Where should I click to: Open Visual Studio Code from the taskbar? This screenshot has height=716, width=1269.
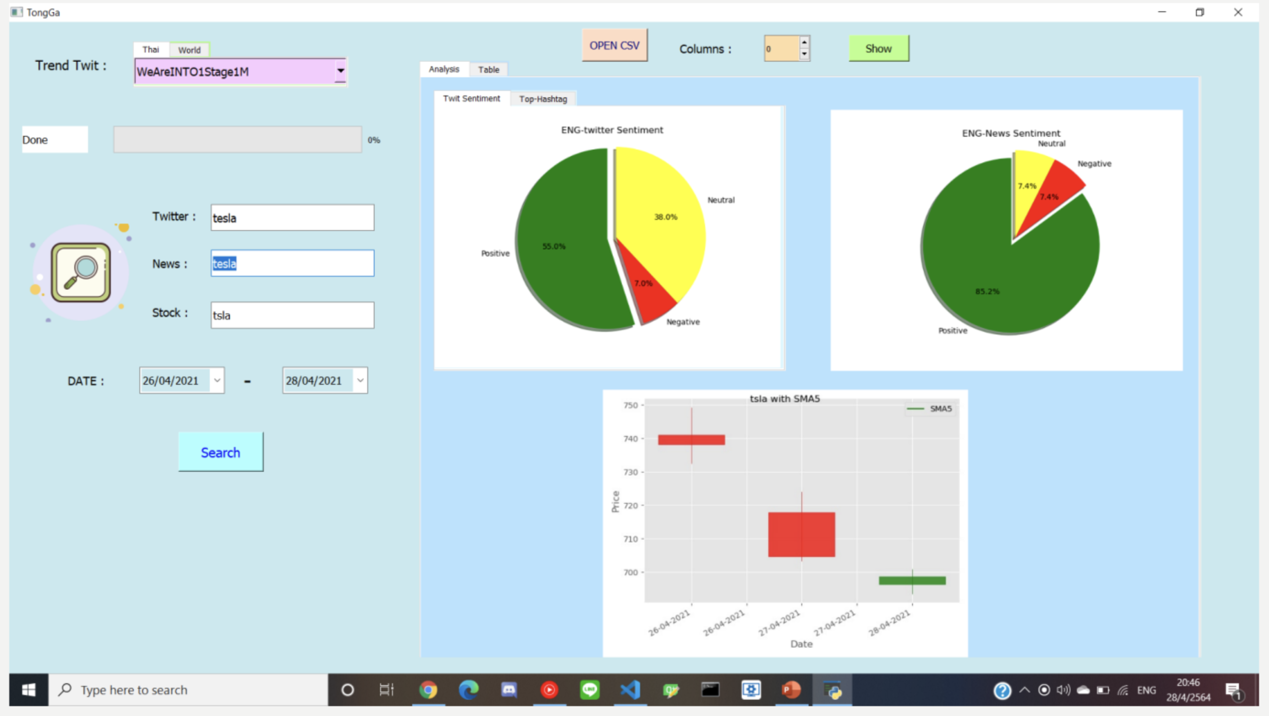tap(630, 690)
